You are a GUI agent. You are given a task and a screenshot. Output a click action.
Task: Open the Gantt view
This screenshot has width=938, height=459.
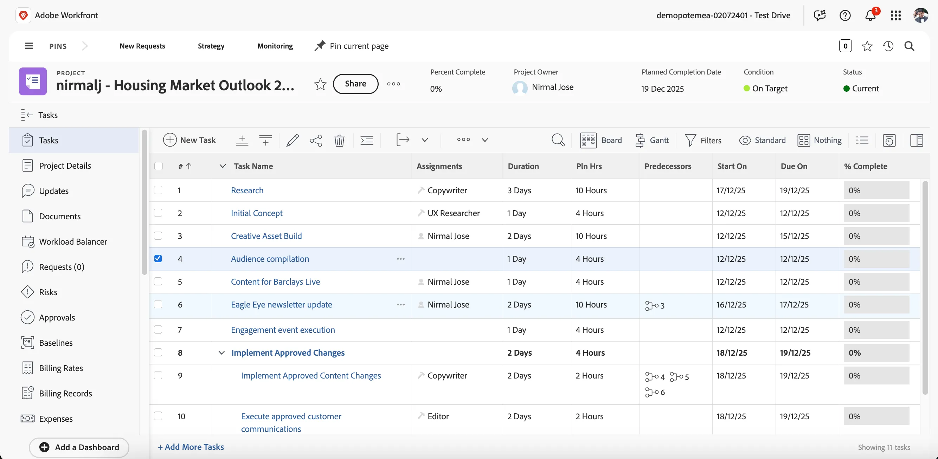[652, 140]
